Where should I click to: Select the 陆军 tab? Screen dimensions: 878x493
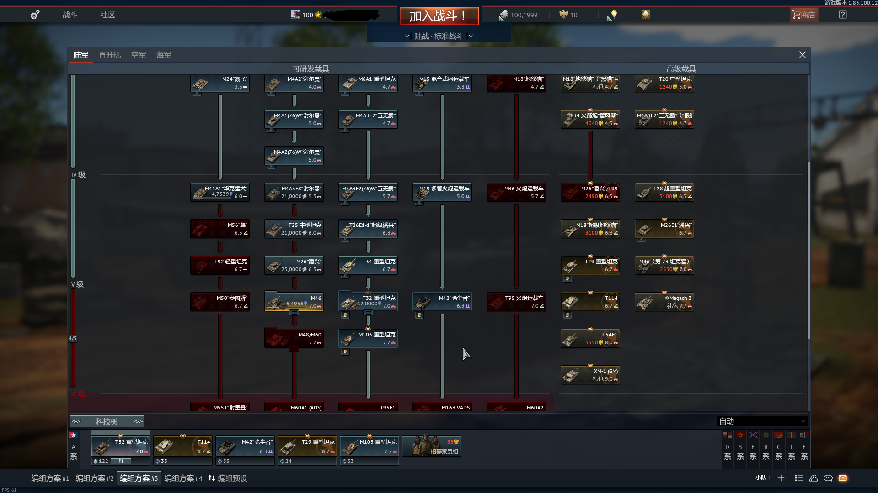pyautogui.click(x=81, y=55)
